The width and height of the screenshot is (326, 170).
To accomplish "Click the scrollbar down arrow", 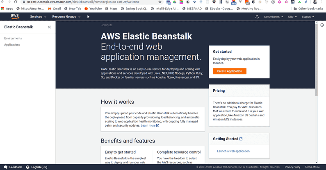I will (x=317, y=162).
